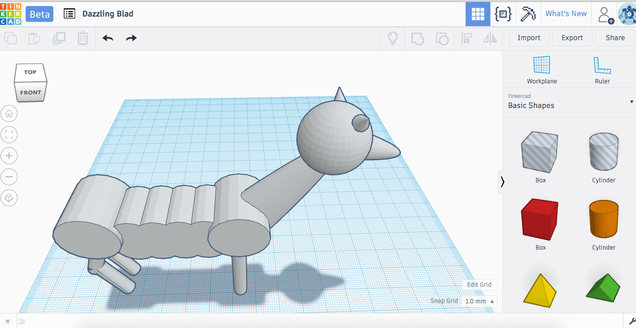Open the design list icon beside the title
Image resolution: width=636 pixels, height=328 pixels.
(70, 14)
